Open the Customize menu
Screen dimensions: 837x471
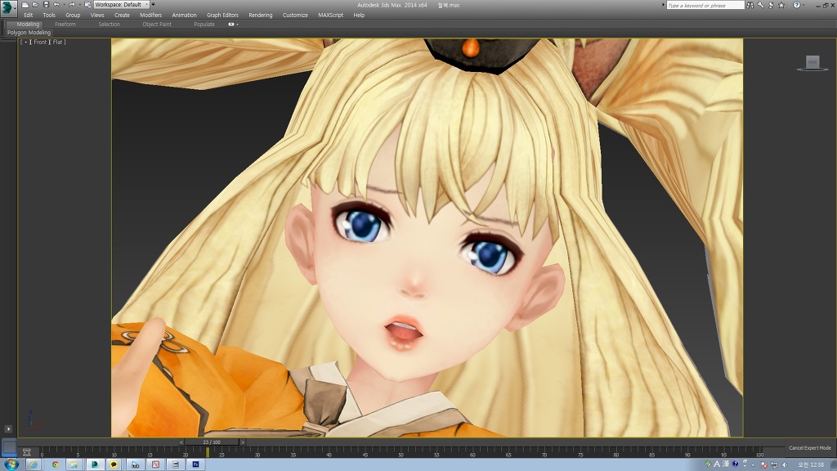pyautogui.click(x=295, y=15)
